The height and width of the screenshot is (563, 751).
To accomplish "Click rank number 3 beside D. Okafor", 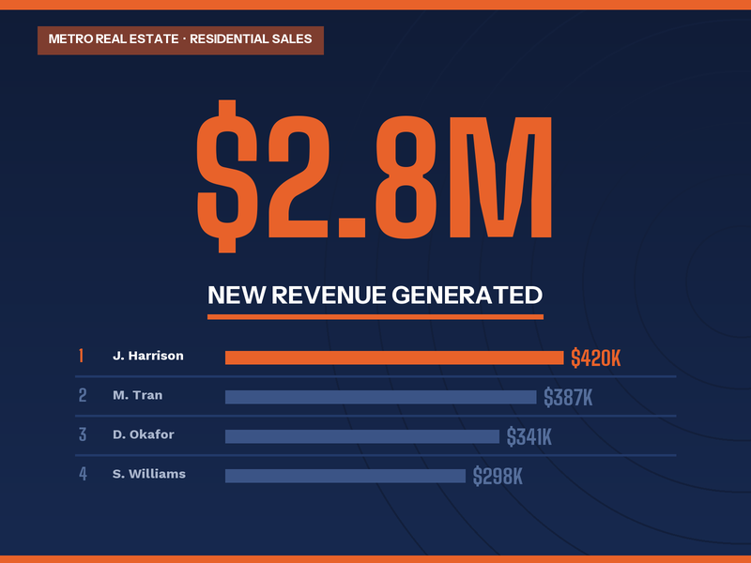I will (x=83, y=434).
